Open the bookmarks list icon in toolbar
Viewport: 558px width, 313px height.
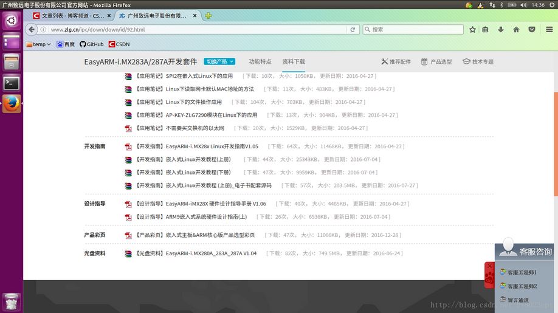pyautogui.click(x=486, y=30)
